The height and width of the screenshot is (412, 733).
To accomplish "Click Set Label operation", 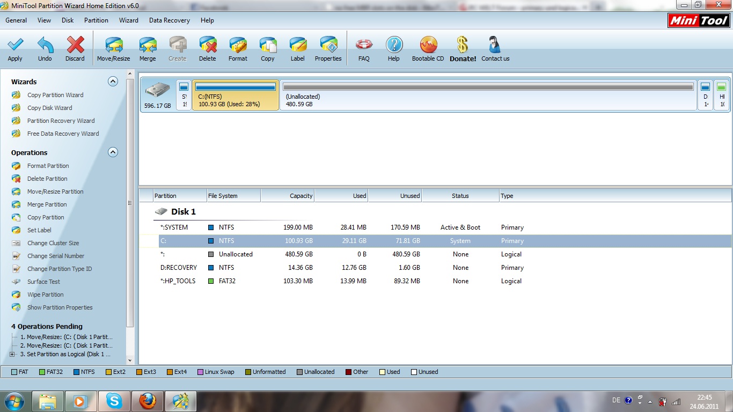I will coord(39,230).
